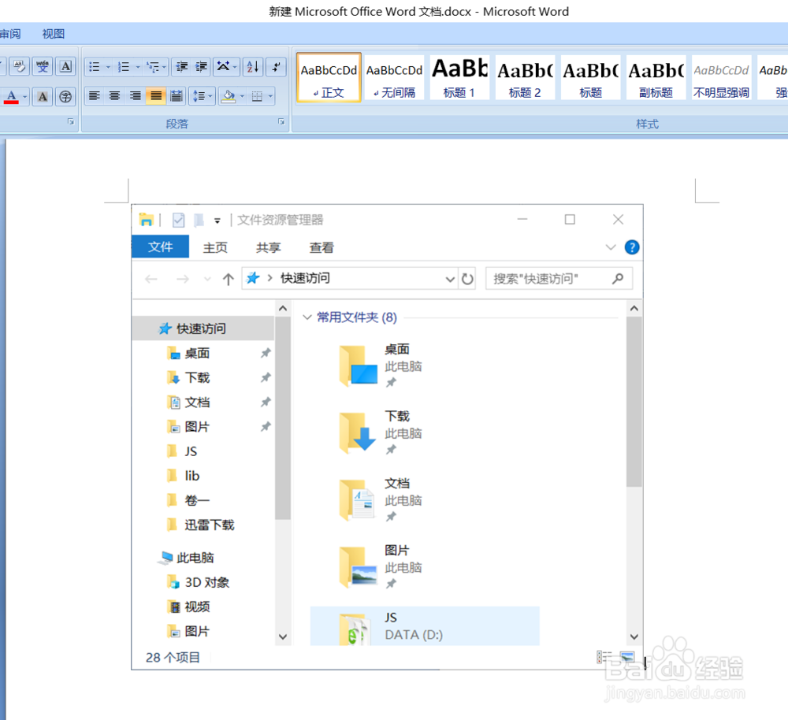Image resolution: width=788 pixels, height=720 pixels.
Task: Open the Multilevel List dropdown arrow
Action: pos(165,67)
